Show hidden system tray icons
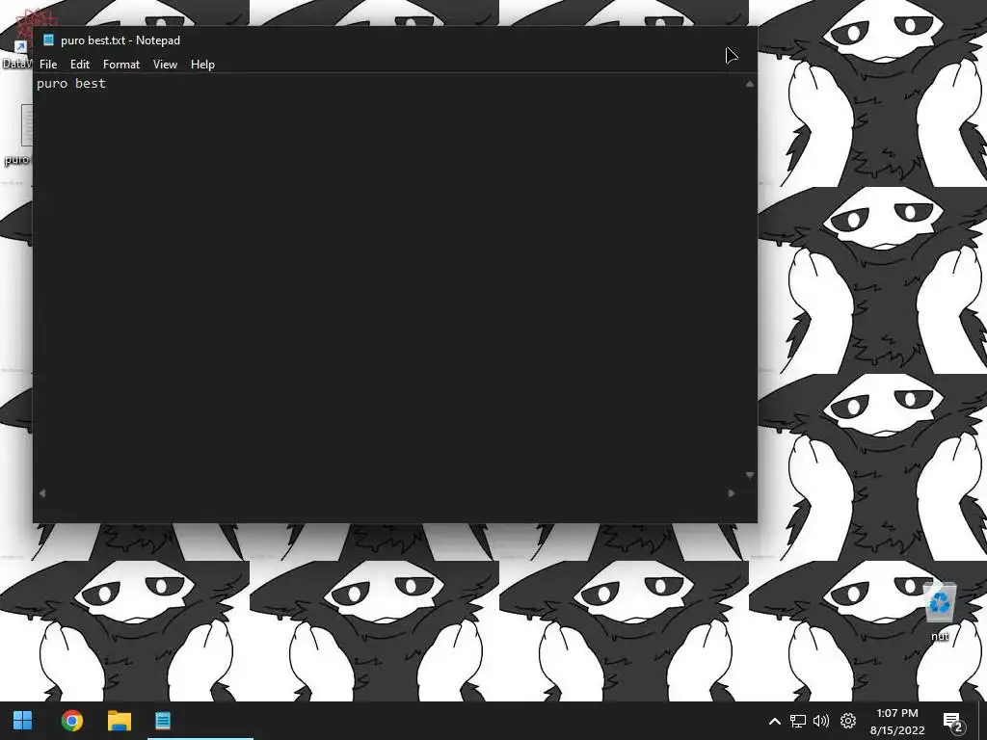The image size is (987, 740). 775,721
